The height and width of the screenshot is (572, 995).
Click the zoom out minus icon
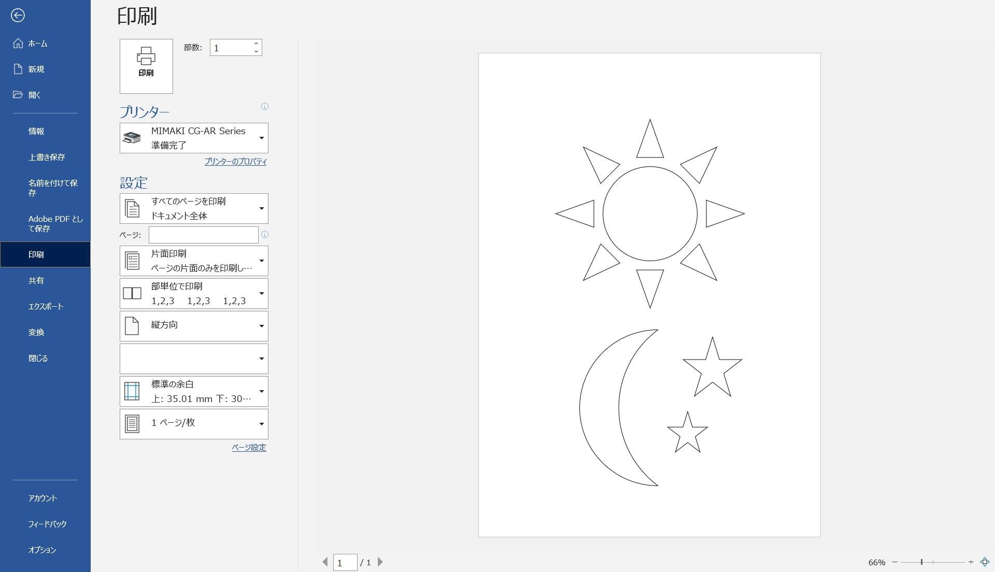tap(895, 562)
